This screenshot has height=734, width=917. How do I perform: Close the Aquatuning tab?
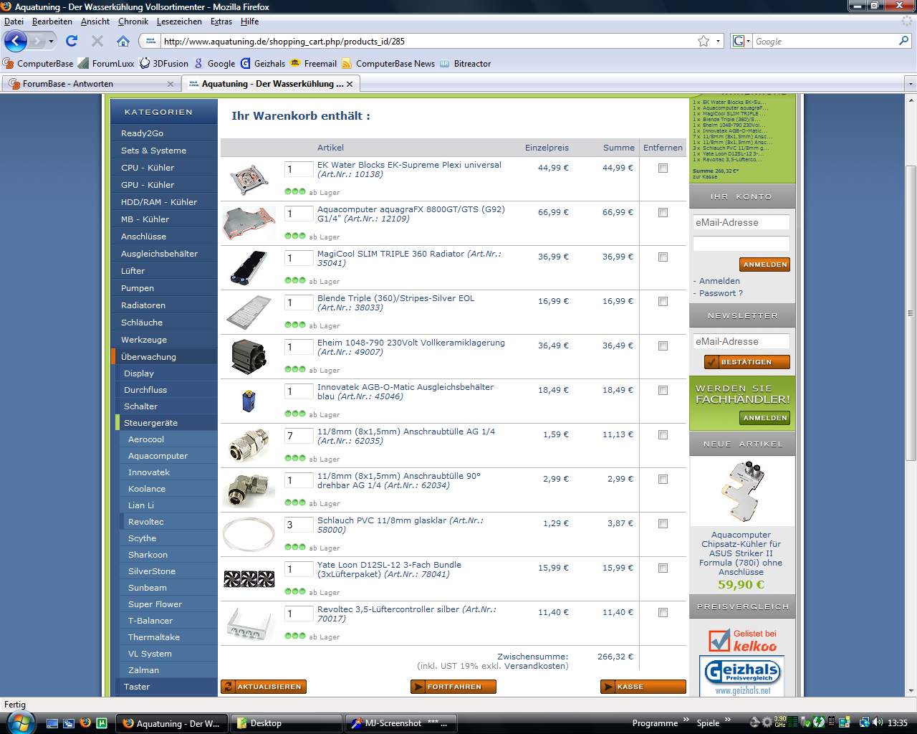pyautogui.click(x=350, y=84)
